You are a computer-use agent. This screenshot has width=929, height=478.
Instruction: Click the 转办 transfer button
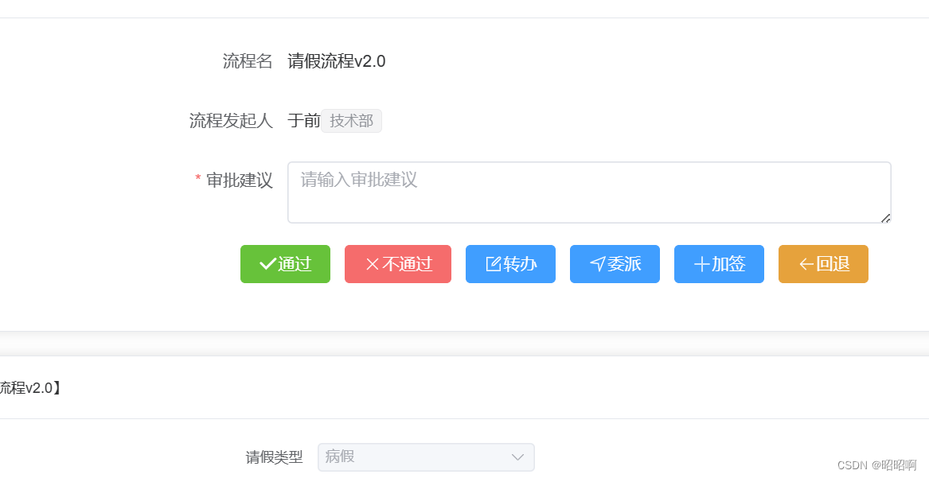click(x=510, y=264)
